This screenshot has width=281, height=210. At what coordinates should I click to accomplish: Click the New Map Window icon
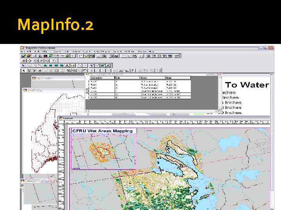click(x=154, y=56)
